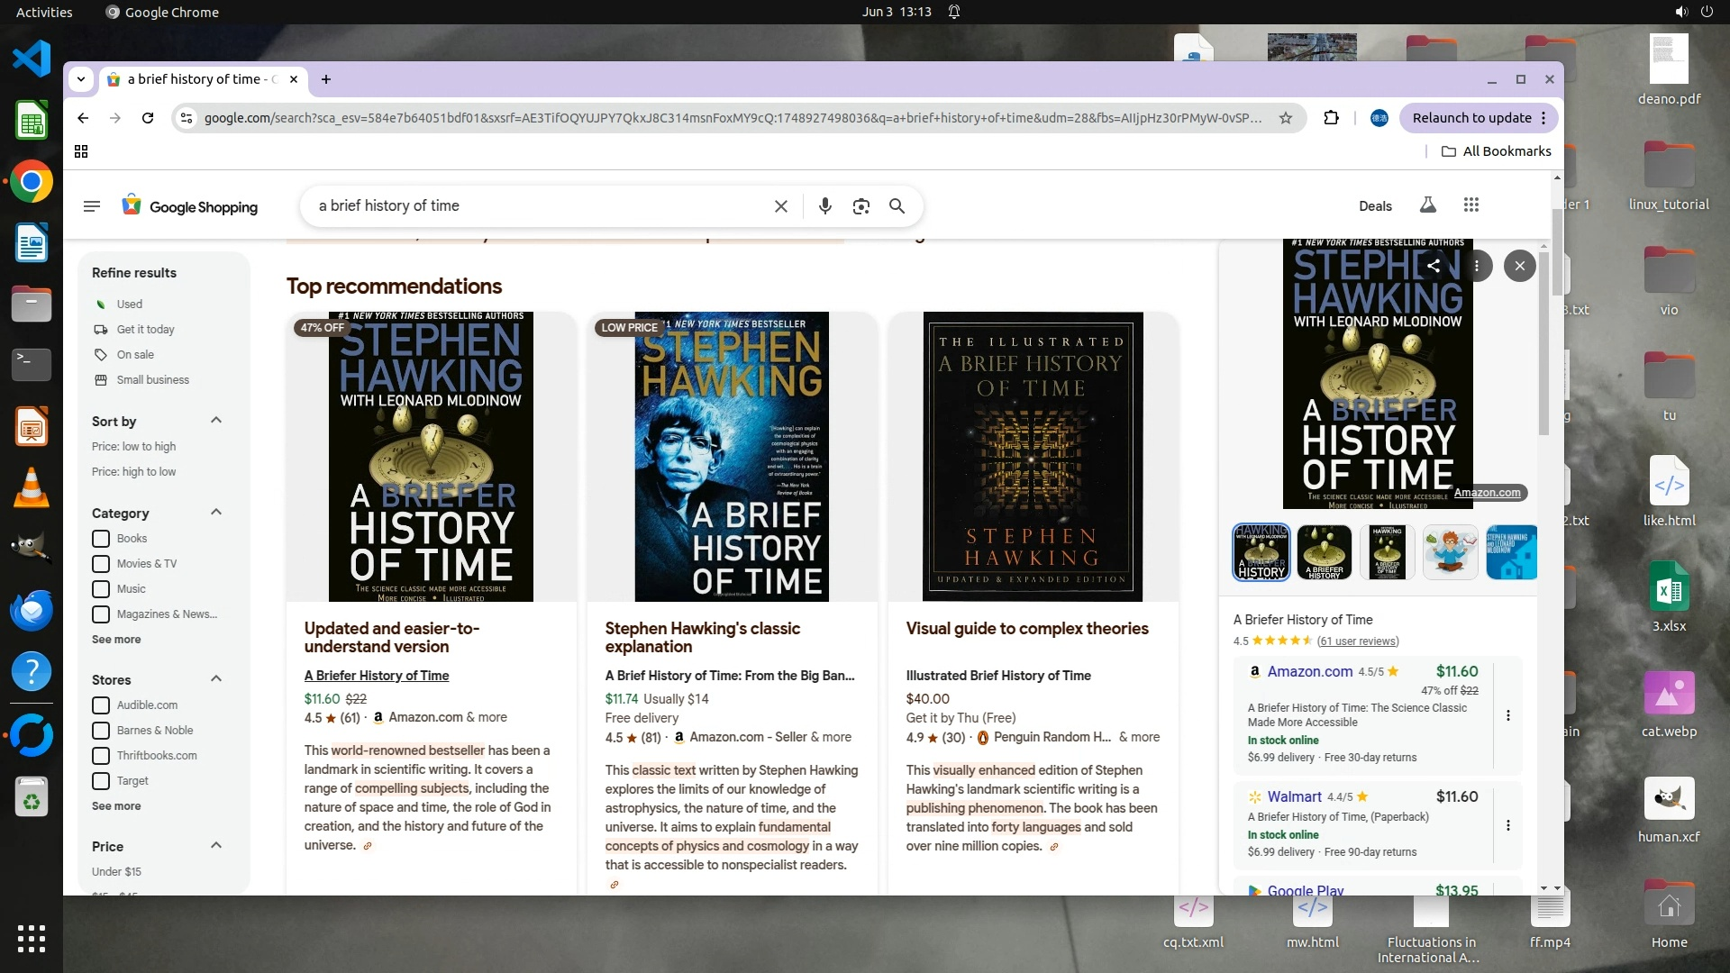Bookmark this page with star icon

pos(1286,118)
